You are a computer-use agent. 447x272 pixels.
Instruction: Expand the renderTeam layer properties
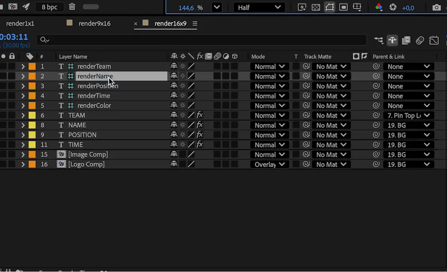point(23,66)
